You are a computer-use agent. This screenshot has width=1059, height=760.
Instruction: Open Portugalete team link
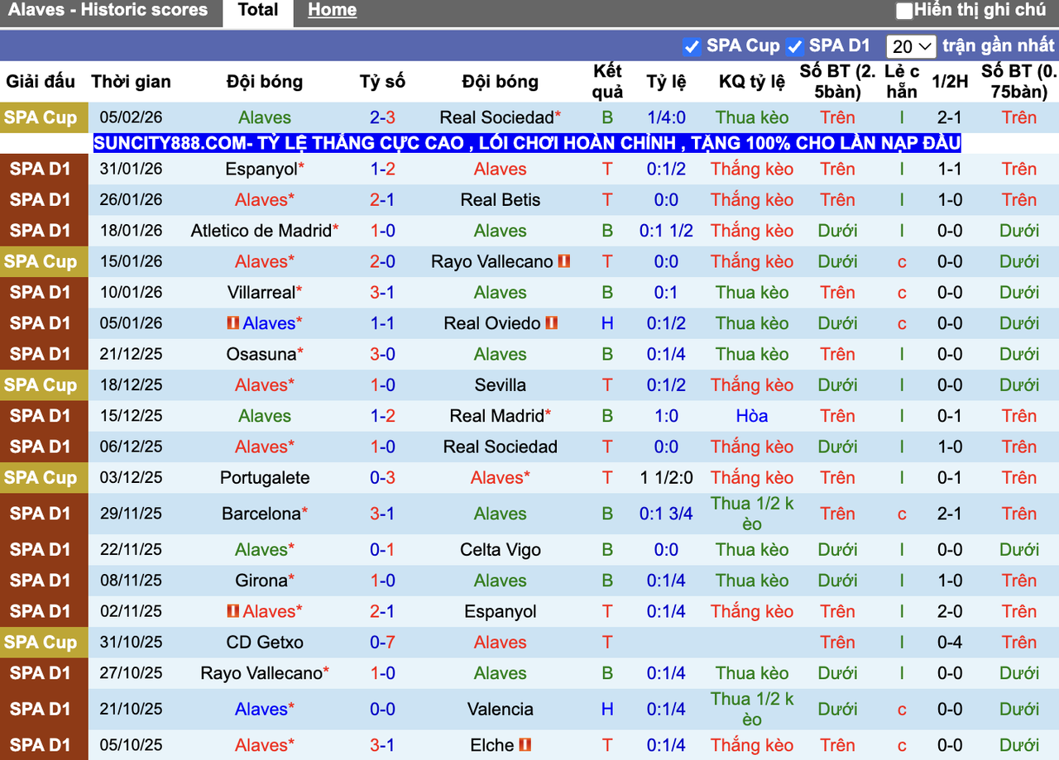265,478
